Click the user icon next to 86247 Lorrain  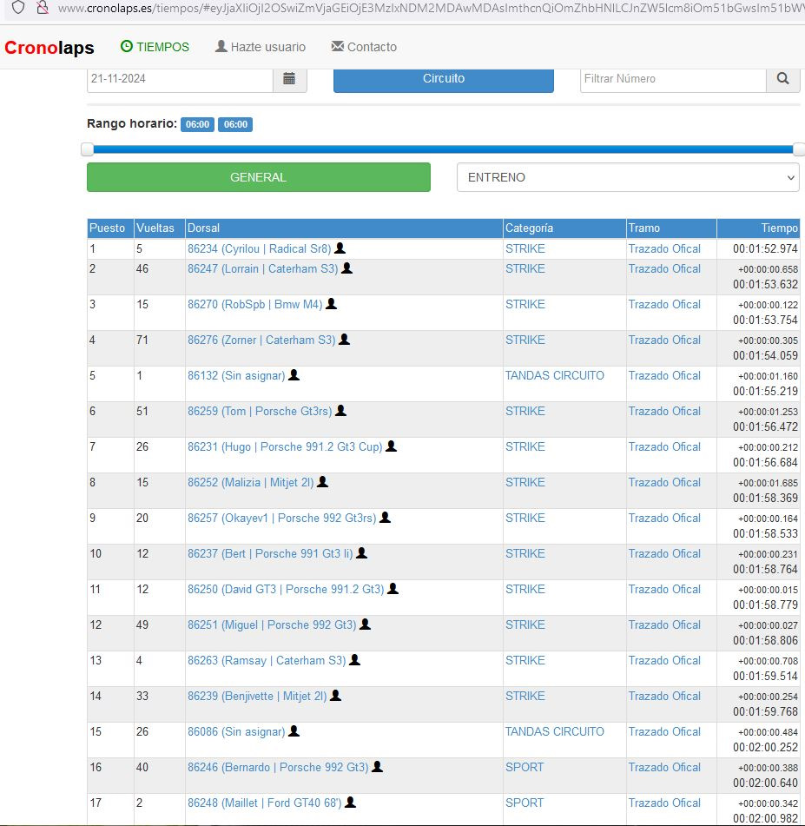346,268
